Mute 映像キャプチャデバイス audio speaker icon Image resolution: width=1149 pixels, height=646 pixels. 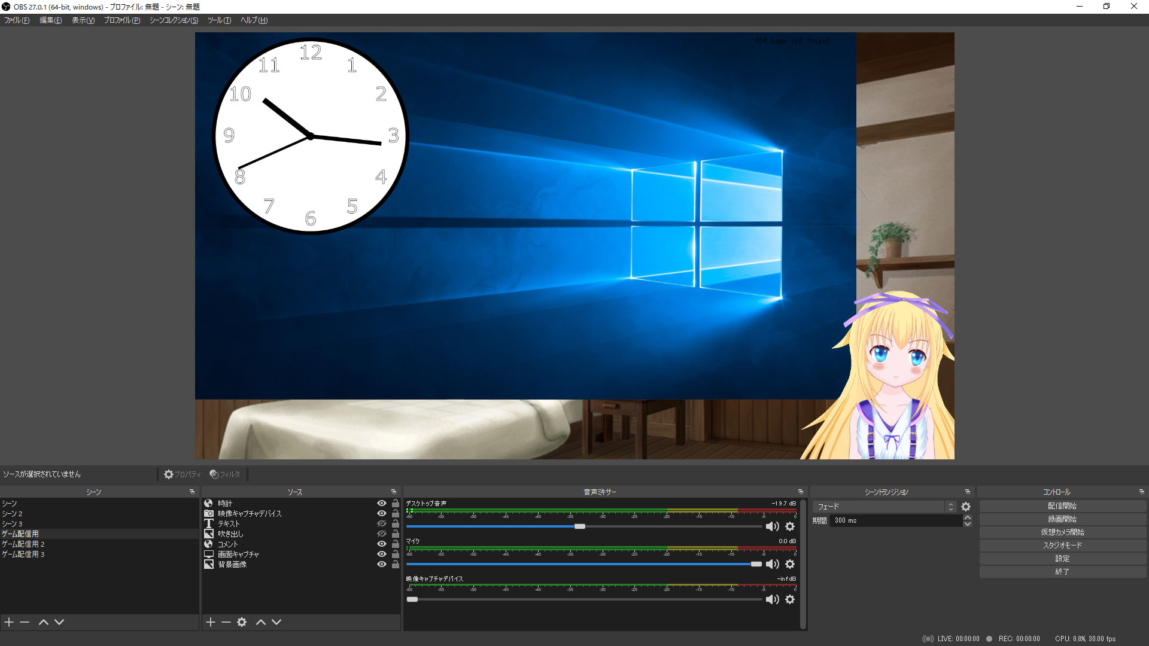coord(773,599)
